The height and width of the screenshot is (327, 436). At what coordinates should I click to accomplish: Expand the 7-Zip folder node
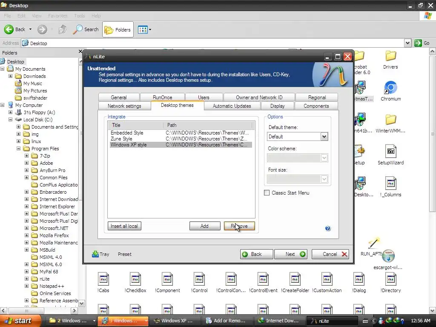tap(26, 156)
